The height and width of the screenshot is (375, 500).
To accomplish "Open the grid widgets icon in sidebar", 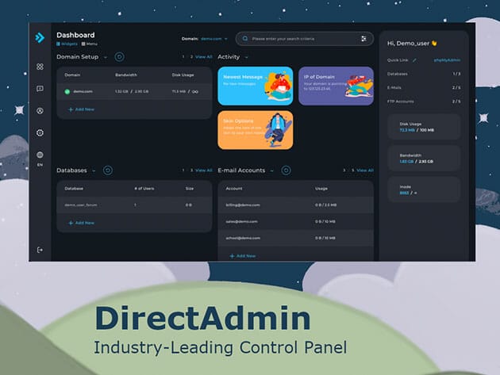I will click(x=40, y=67).
